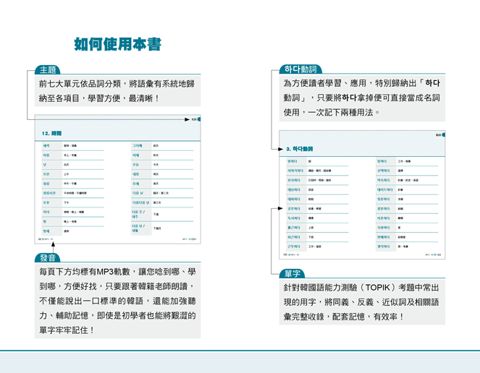Select the 主題 callout label
Image resolution: width=480 pixels, height=373 pixels.
[x=48, y=69]
